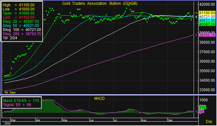Click the Jun label on time axis
Image resolution: width=217 pixels, height=126 pixels.
(x=92, y=120)
